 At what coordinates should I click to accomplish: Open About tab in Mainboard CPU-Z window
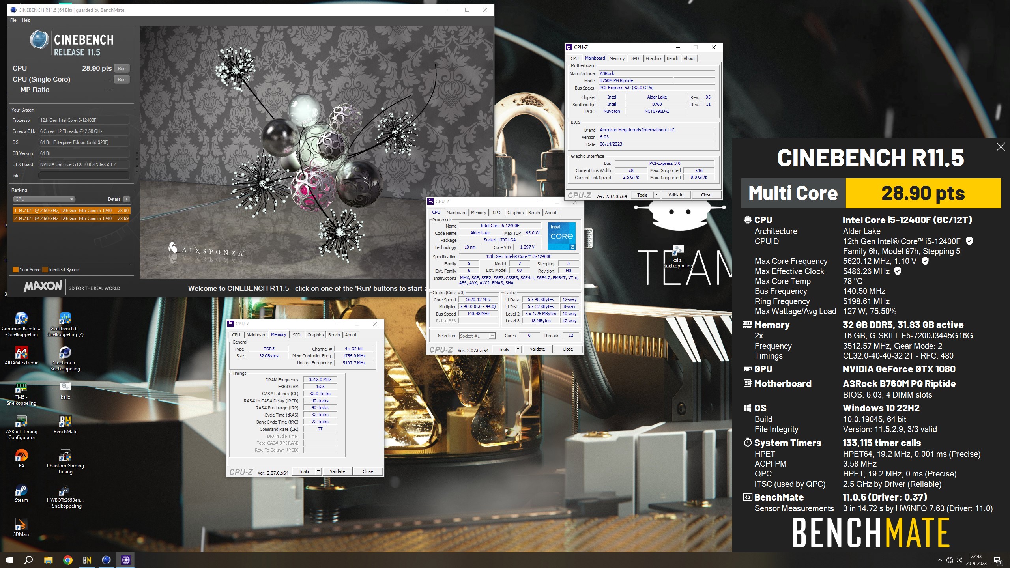(689, 58)
